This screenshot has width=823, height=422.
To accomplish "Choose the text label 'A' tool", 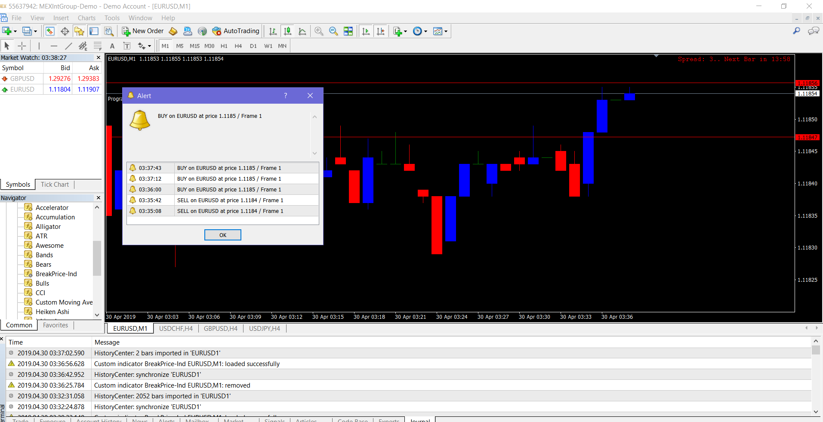I will click(x=112, y=46).
